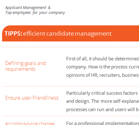Click 'Top employees for your company' subtitle
This screenshot has height=125, width=139.
pyautogui.click(x=35, y=13)
